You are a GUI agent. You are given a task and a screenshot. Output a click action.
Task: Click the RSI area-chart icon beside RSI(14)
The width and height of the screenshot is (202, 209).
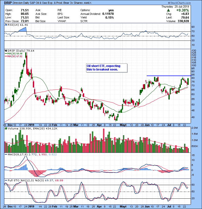coord(6,25)
